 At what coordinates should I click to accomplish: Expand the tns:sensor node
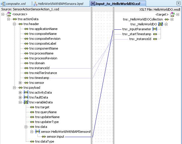(x=21, y=83)
